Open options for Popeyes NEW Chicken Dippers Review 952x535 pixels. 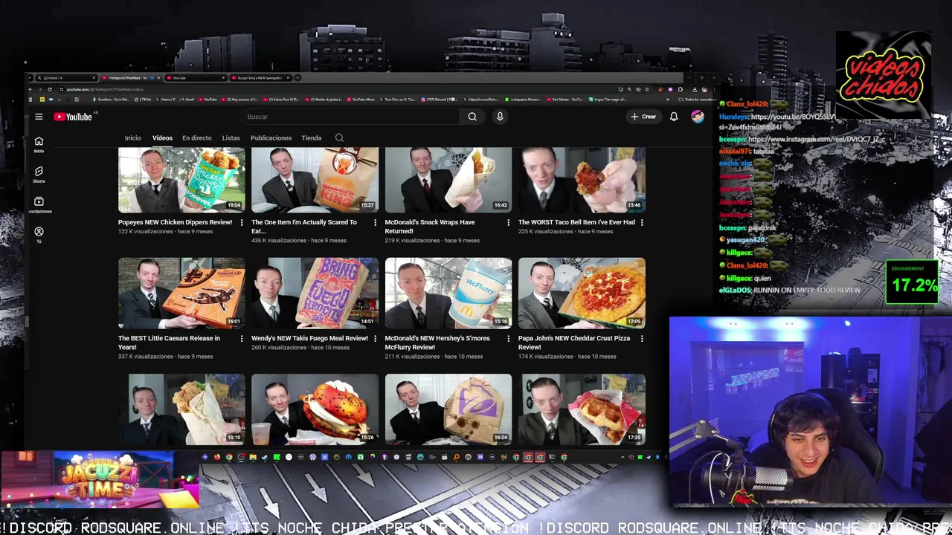pos(241,222)
